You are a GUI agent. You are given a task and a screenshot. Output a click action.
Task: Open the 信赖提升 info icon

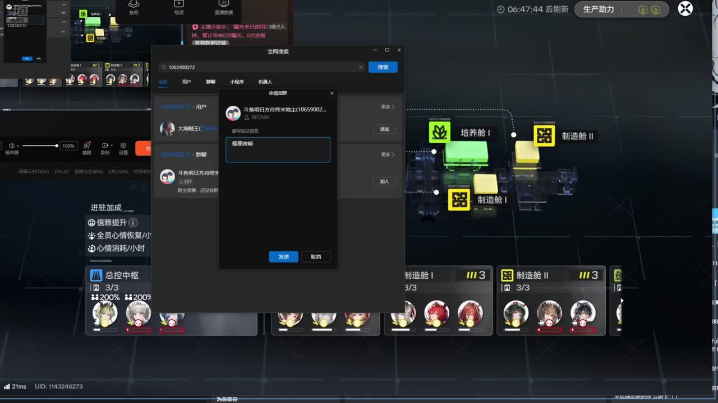pos(134,223)
